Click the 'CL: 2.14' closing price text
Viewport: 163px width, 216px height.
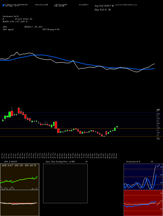(59, 6)
